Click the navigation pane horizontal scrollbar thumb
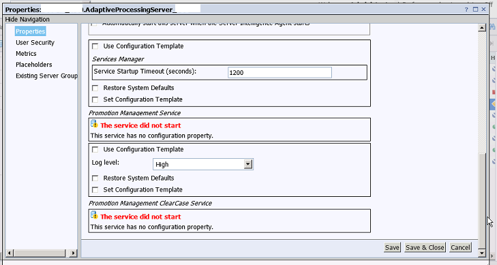Image resolution: width=497 pixels, height=265 pixels. click(x=40, y=253)
